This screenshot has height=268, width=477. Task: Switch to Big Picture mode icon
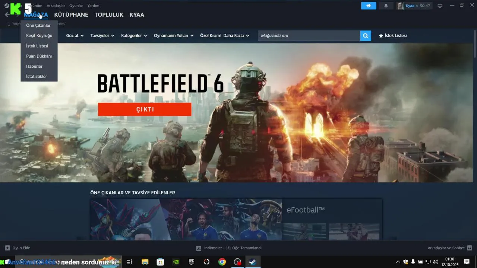tap(440, 6)
